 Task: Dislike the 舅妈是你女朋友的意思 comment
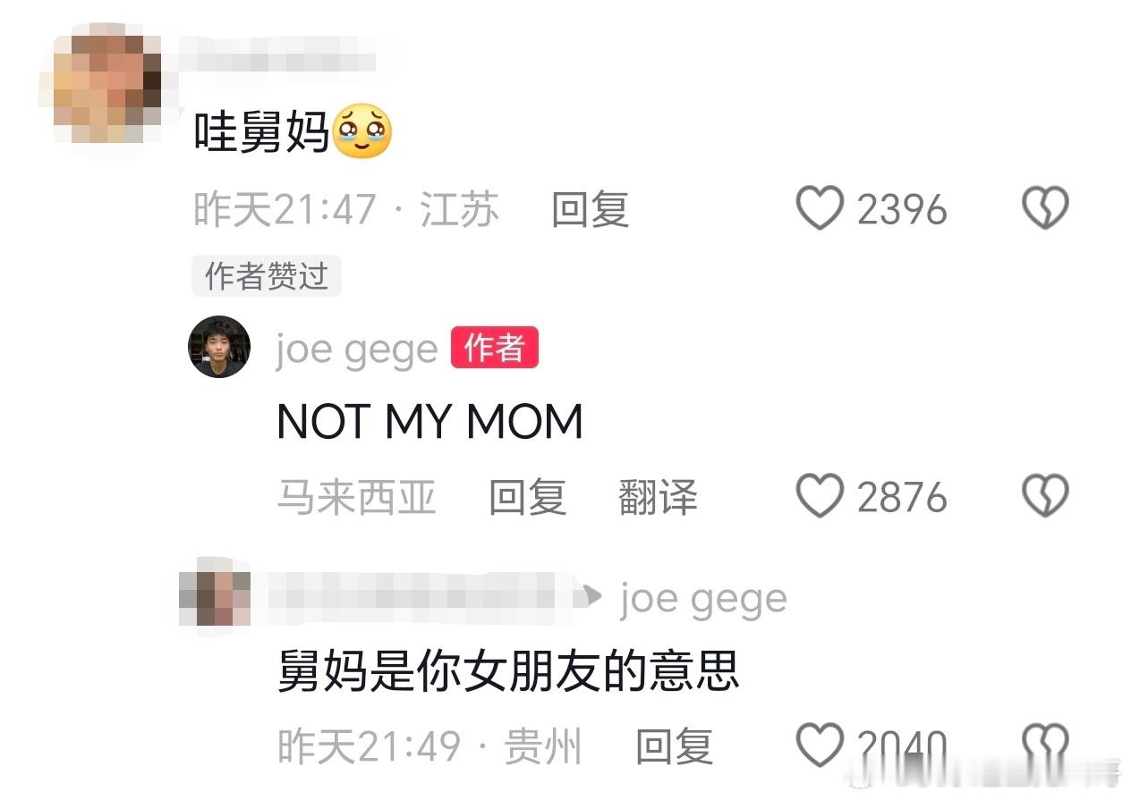(x=1045, y=745)
